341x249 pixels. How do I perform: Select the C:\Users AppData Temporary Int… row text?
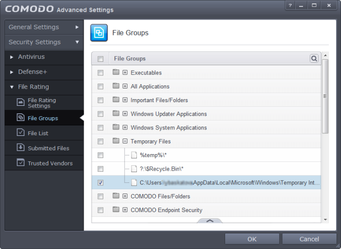coord(229,182)
